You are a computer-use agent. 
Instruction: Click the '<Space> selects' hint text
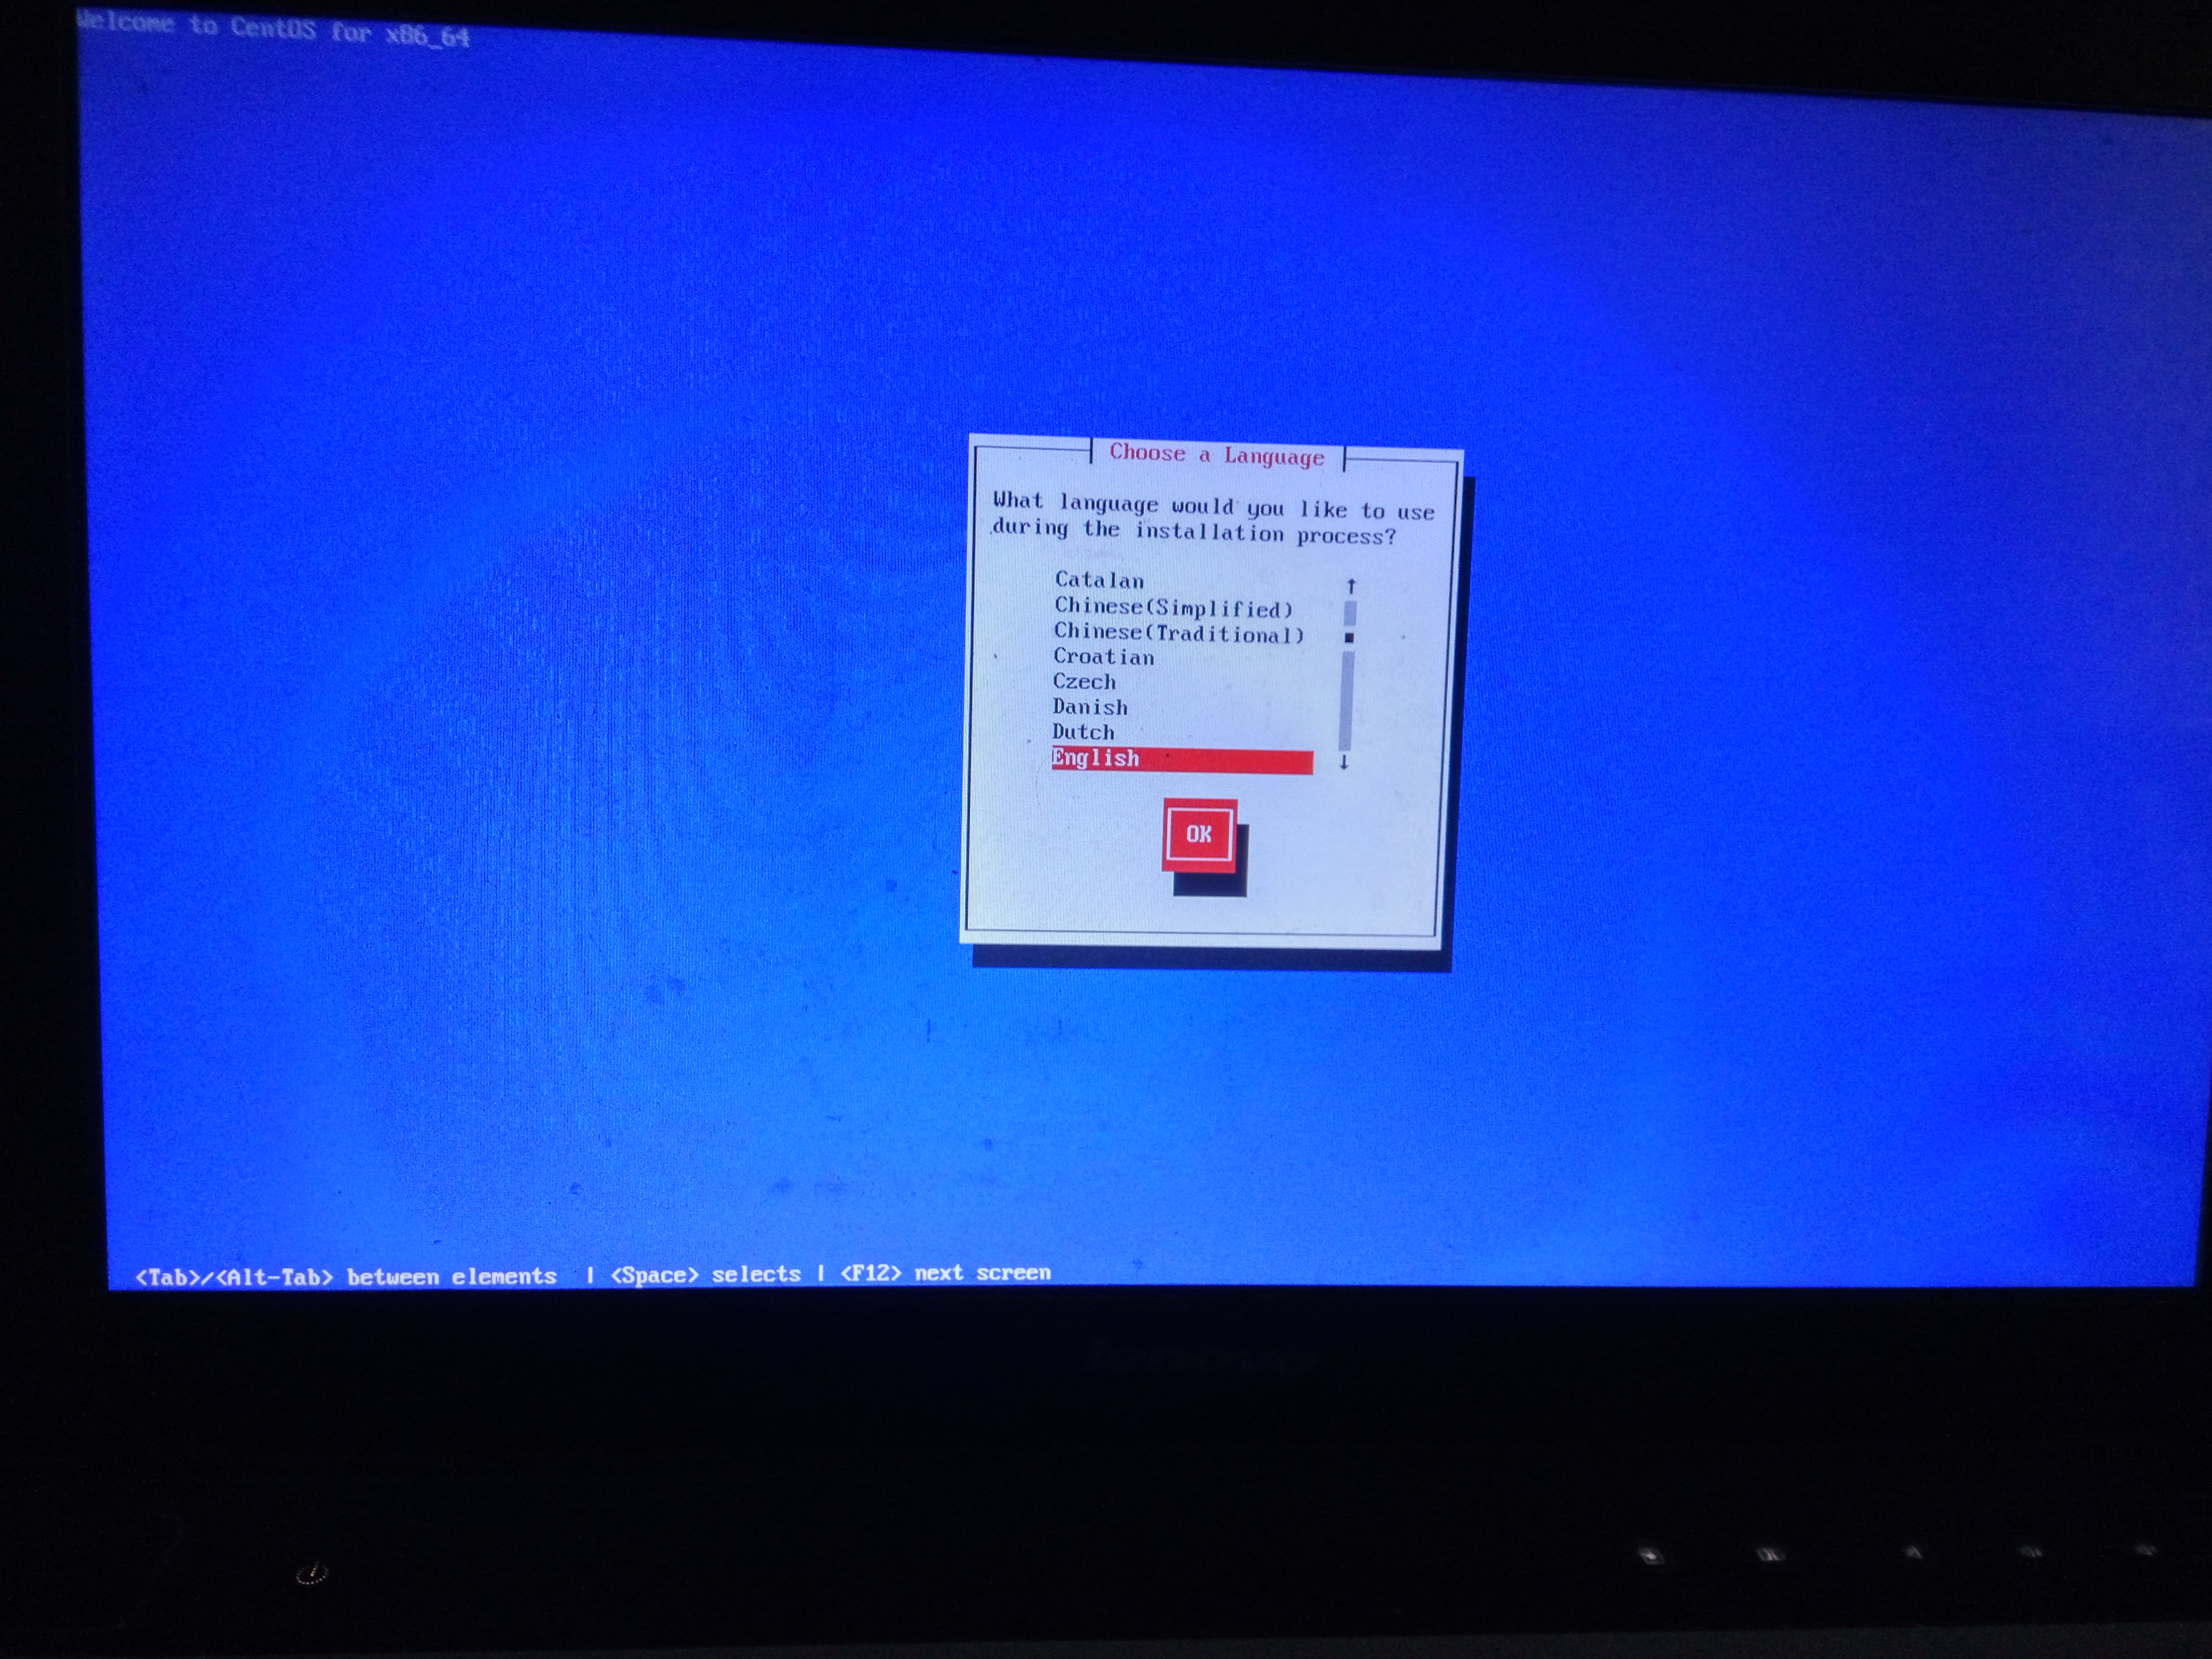tap(706, 1275)
